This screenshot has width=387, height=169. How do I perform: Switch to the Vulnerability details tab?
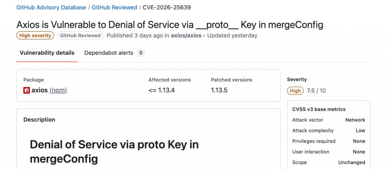pyautogui.click(x=47, y=53)
